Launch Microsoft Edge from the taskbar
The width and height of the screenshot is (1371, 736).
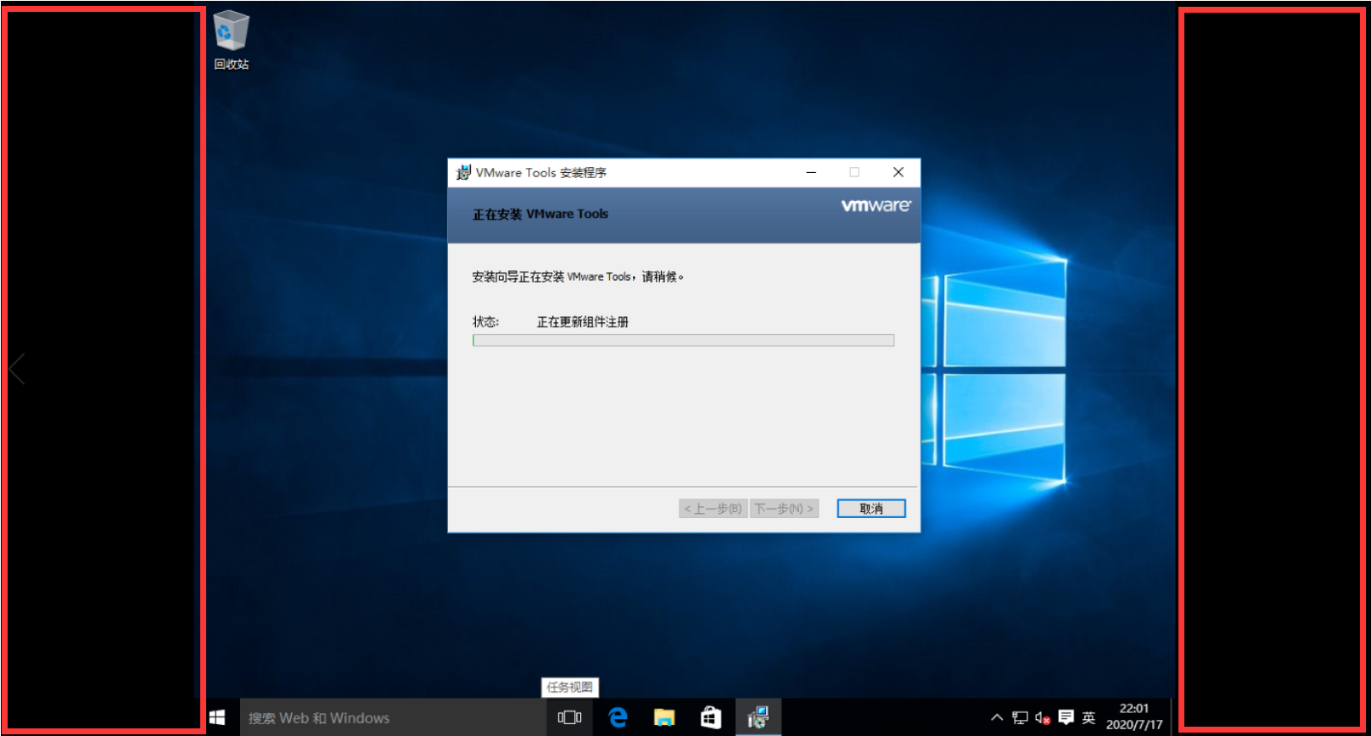pos(618,717)
